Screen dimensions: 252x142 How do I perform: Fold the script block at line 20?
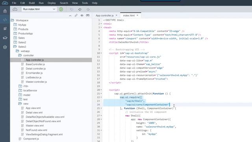[x=101, y=90]
